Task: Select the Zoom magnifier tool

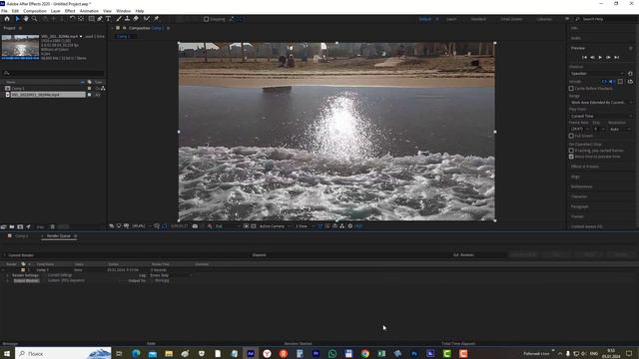Action: [x=34, y=19]
